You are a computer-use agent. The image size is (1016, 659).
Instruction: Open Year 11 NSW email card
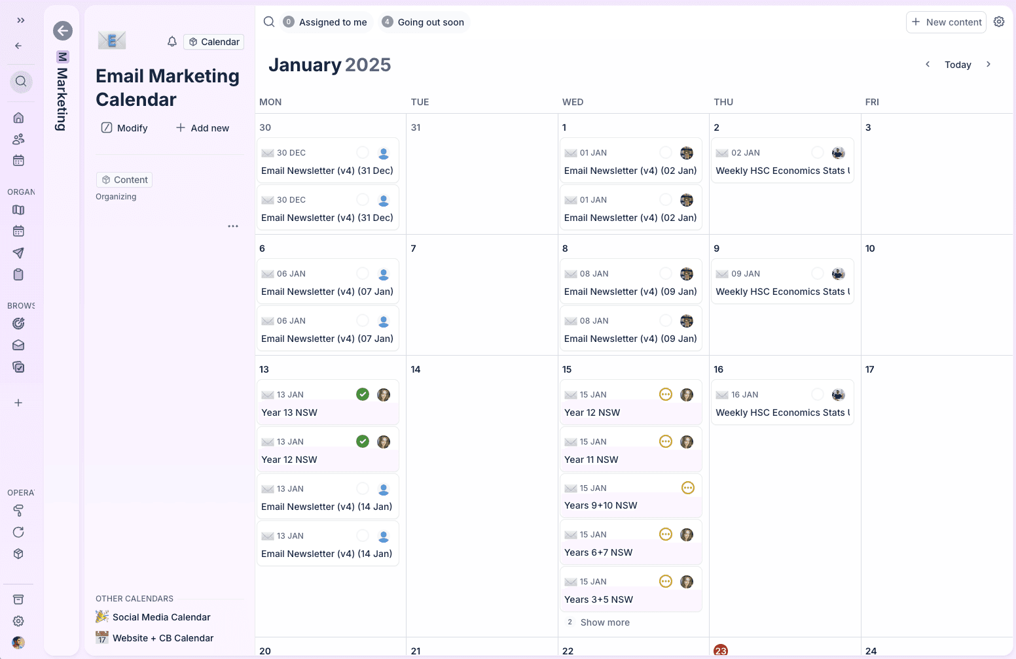pos(631,449)
